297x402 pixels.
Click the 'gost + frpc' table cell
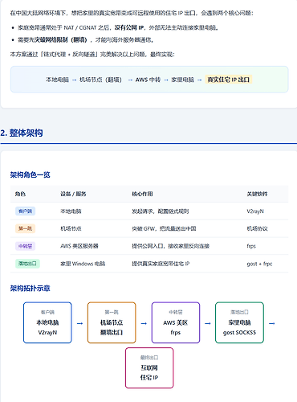tap(259, 264)
